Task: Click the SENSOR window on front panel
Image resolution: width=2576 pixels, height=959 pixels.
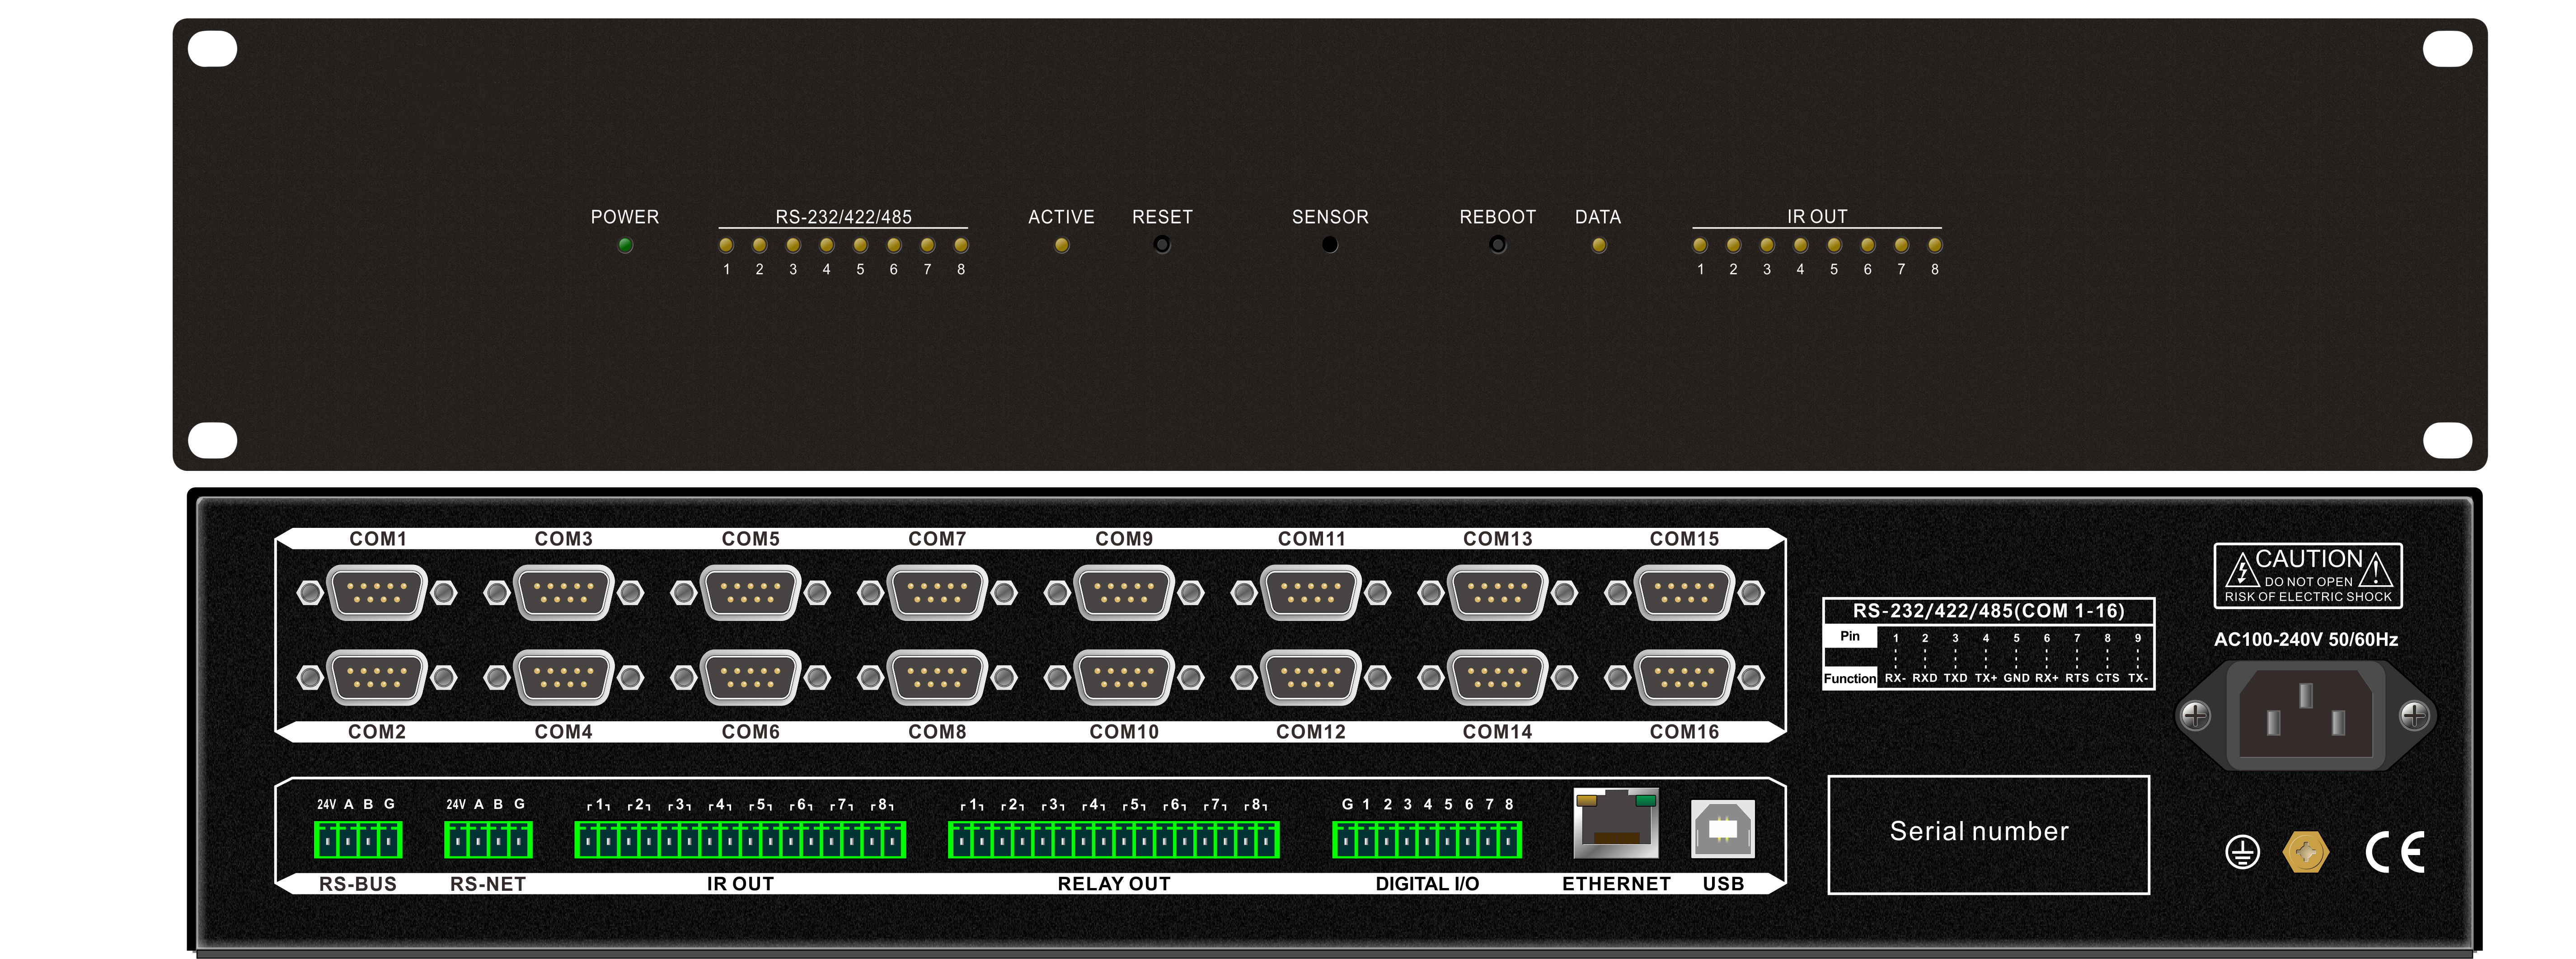Action: [1329, 244]
